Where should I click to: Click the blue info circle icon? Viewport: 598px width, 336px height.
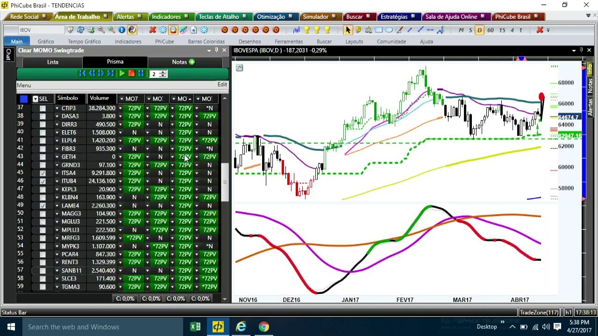[x=122, y=30]
